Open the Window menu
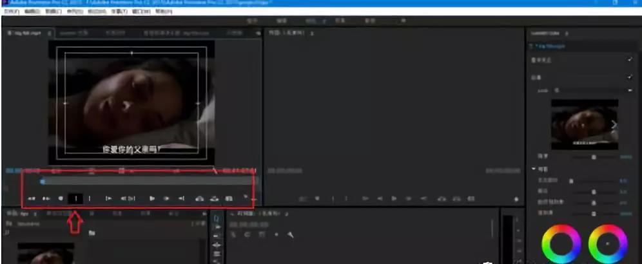This screenshot has height=264, width=642. [x=141, y=12]
